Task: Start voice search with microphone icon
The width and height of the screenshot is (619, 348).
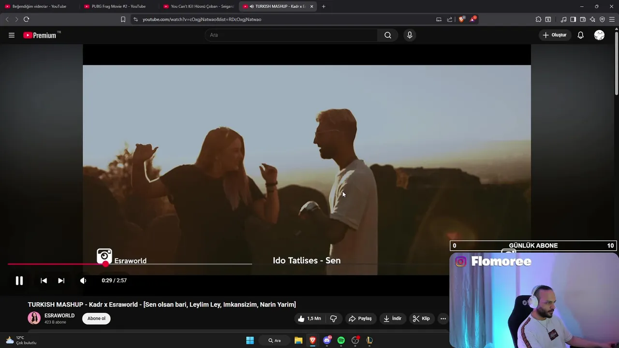Action: click(410, 35)
